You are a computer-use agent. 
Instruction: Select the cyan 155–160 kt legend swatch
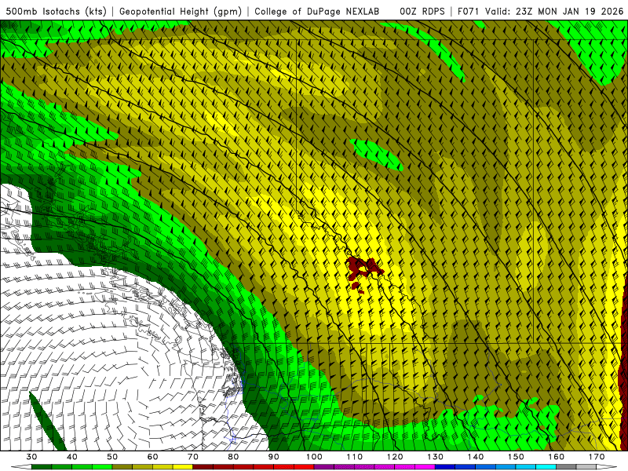coord(546,466)
